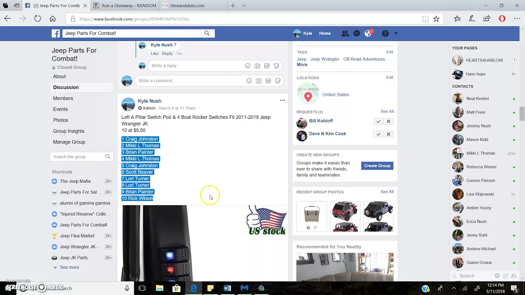Refresh the browser page
Viewport: 525px width, 295px height.
pyautogui.click(x=37, y=19)
